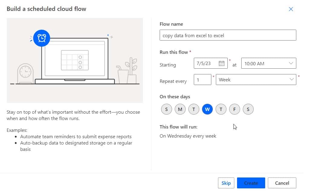Open the calendar date picker icon

221,63
